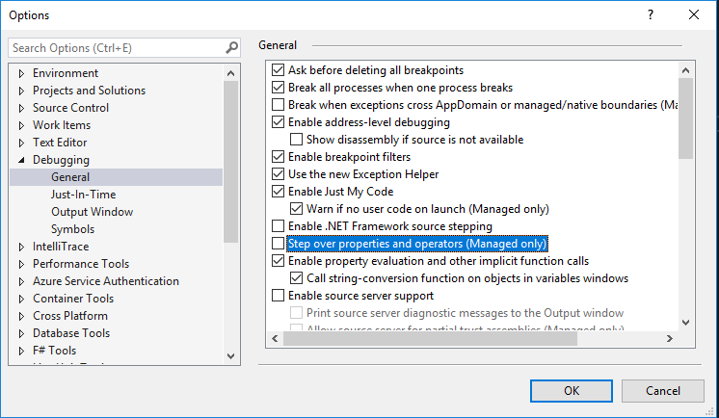Check Step over properties and operators

pos(278,244)
